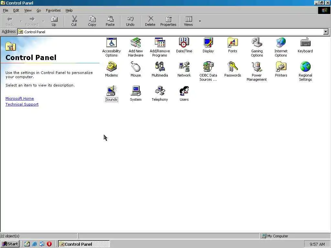Open ODBC Data Sources icon
This screenshot has height=248, width=331.
[x=208, y=67]
